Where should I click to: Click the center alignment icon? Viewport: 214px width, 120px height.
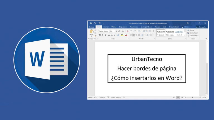coord(134,35)
